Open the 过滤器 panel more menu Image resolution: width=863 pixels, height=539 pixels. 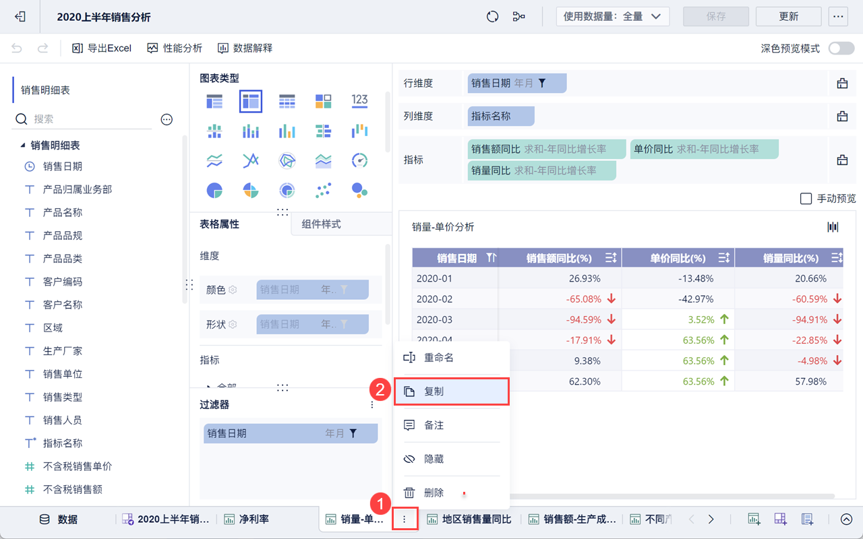click(372, 405)
